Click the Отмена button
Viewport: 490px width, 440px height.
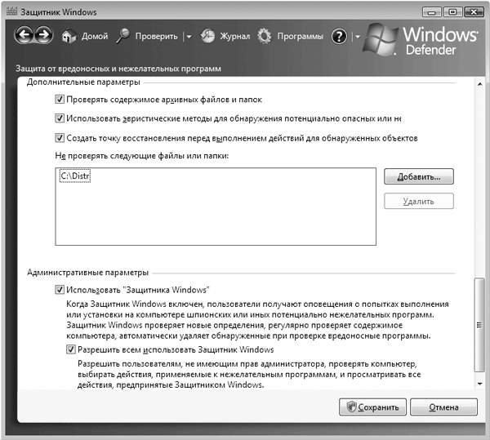(x=443, y=407)
